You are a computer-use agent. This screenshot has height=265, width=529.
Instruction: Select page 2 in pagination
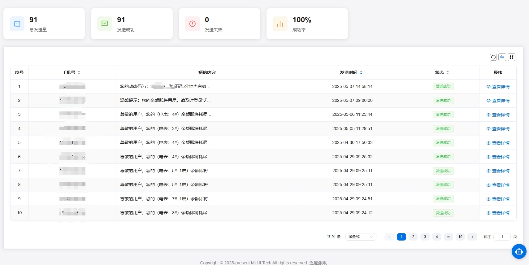pyautogui.click(x=413, y=237)
